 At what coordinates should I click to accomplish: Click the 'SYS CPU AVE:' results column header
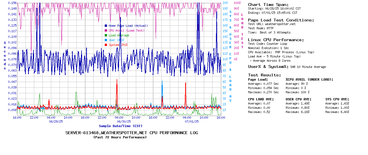coord(337,99)
